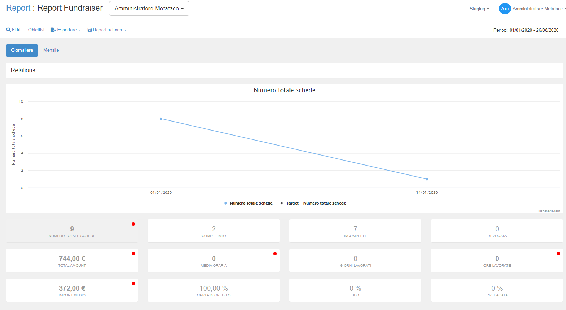Toggle Target – Numero totale schede legend series
The height and width of the screenshot is (310, 566).
tap(312, 203)
